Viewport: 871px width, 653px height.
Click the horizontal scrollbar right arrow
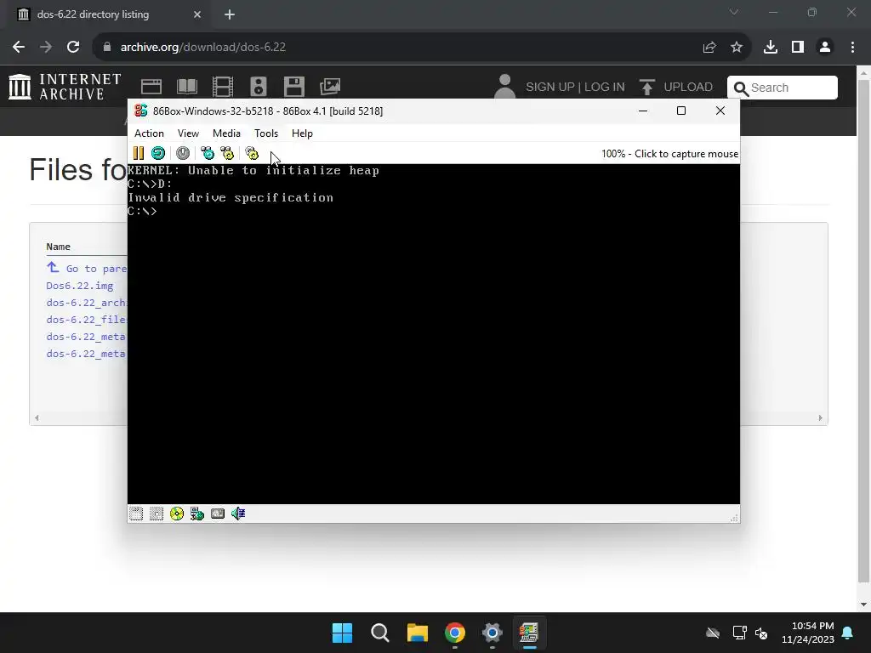pyautogui.click(x=821, y=418)
